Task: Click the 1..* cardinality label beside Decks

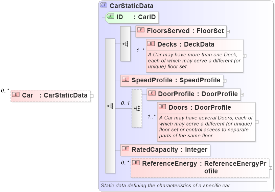Action: click(x=141, y=51)
